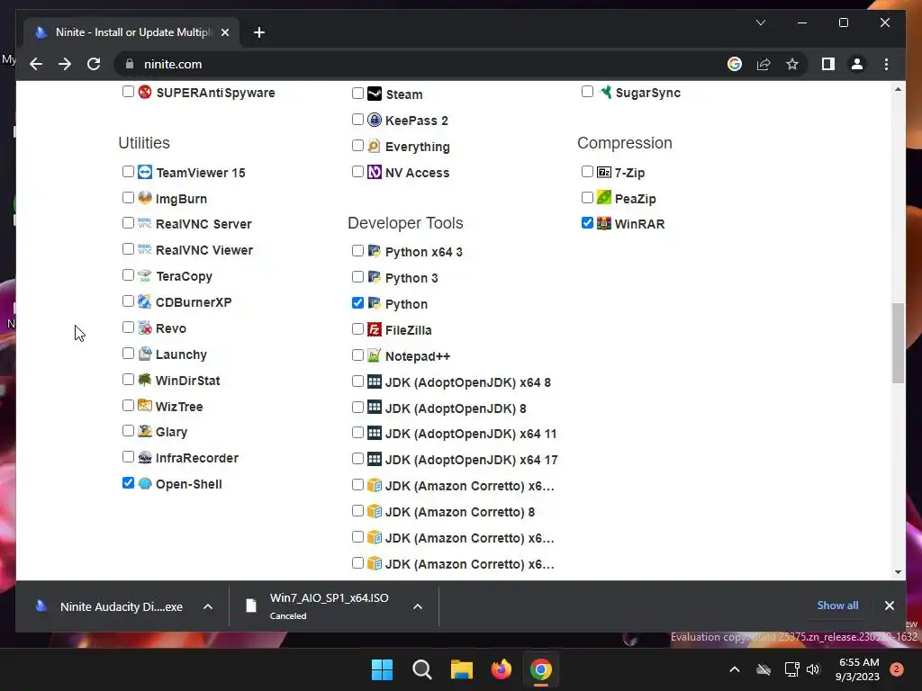
Task: Click the Steam logo icon
Action: 375,94
